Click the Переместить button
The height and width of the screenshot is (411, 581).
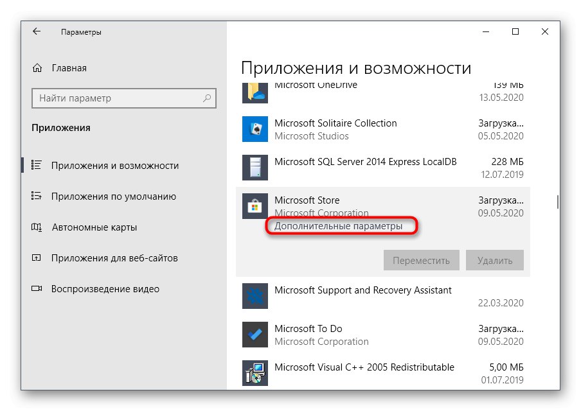(422, 260)
